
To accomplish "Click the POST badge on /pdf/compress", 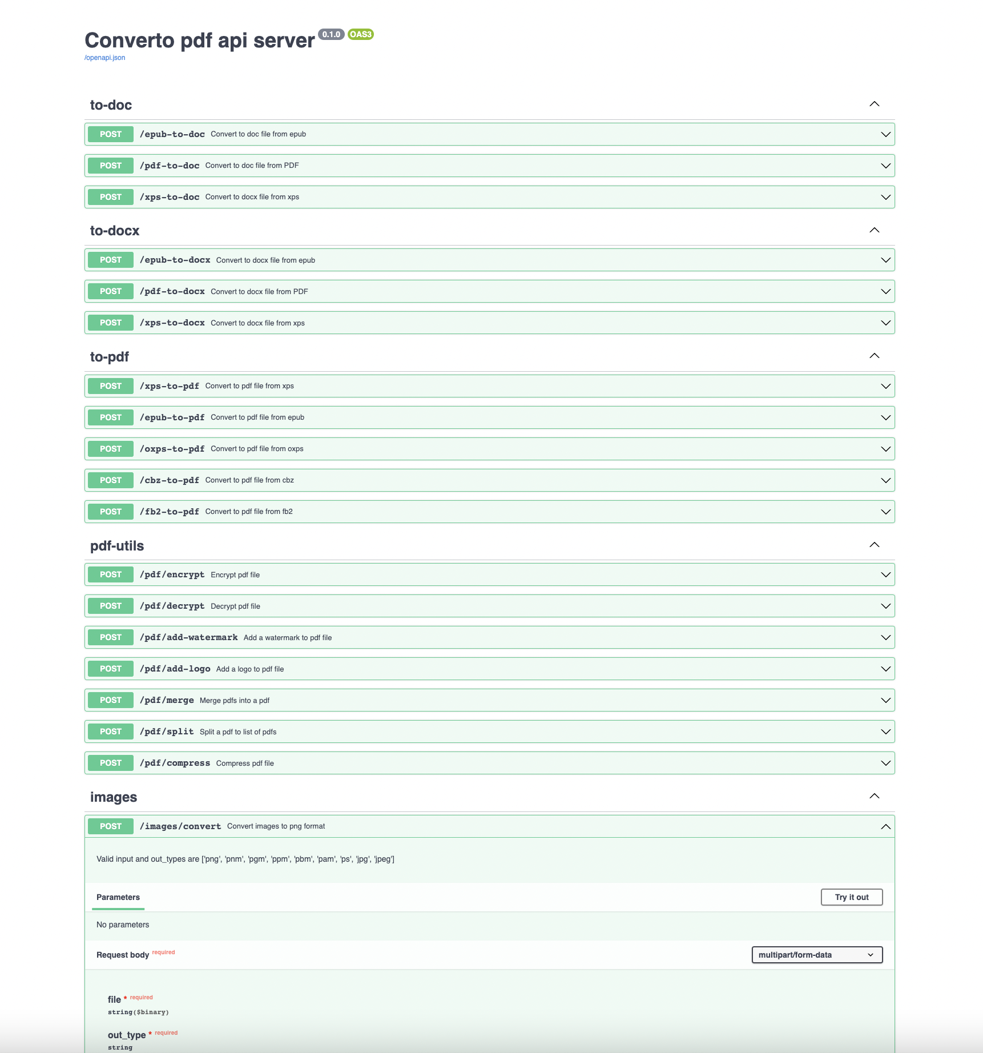I will click(x=110, y=762).
